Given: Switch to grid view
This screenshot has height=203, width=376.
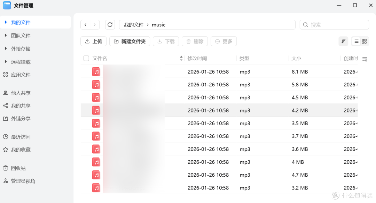Looking at the screenshot, I should tap(364, 41).
